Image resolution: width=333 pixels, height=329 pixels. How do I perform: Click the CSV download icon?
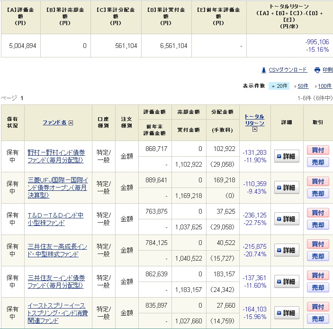click(264, 70)
